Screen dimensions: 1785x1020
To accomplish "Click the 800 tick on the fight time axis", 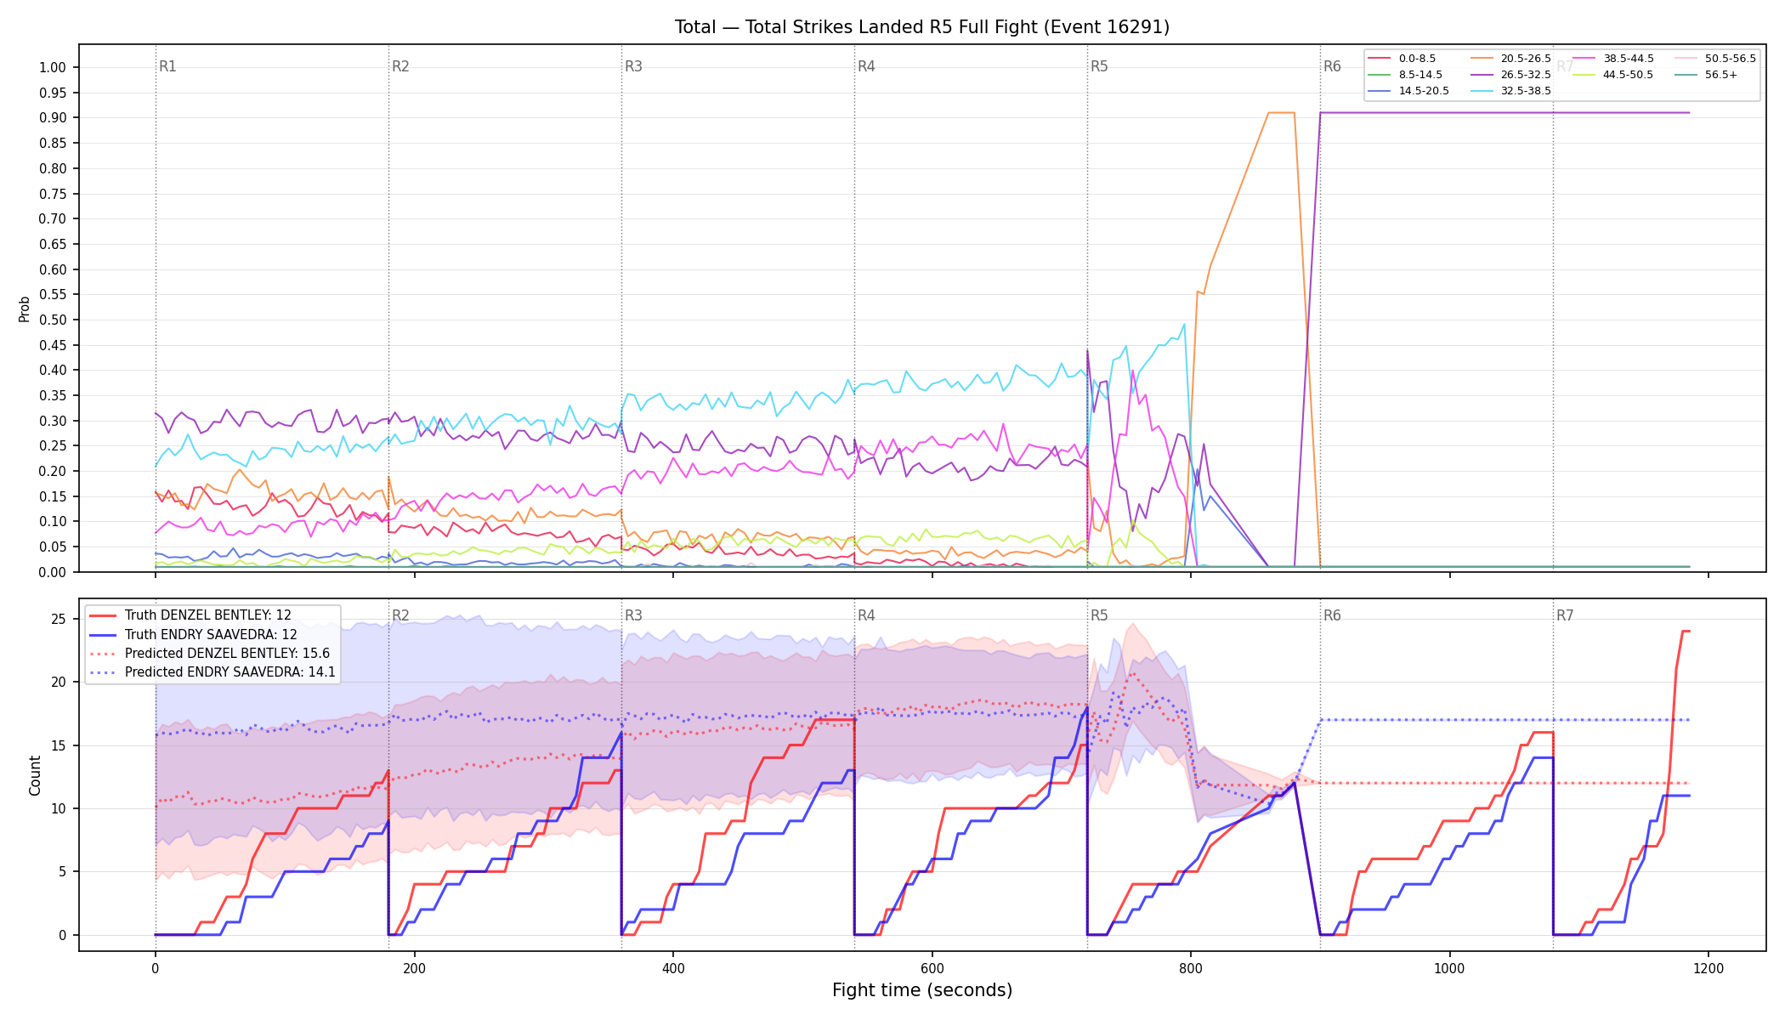I will (1191, 968).
